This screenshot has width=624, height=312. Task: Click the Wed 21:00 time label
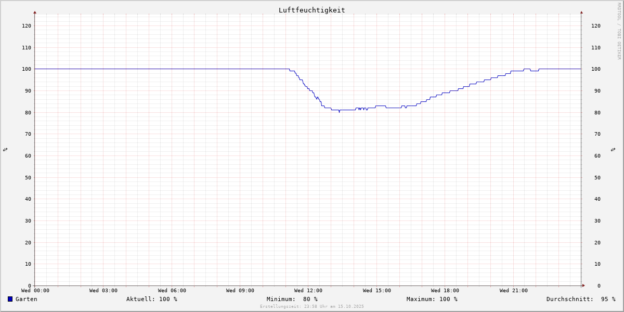pyautogui.click(x=513, y=291)
